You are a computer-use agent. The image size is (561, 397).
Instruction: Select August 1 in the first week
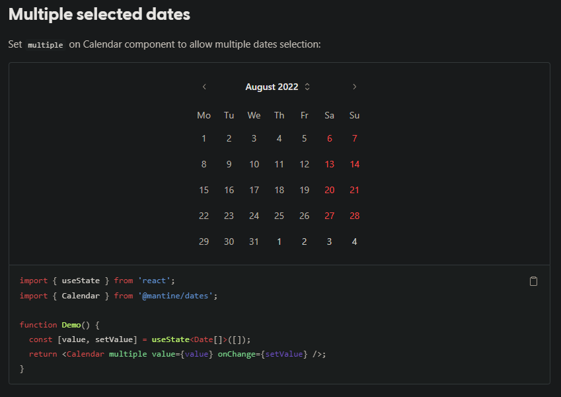tap(204, 138)
